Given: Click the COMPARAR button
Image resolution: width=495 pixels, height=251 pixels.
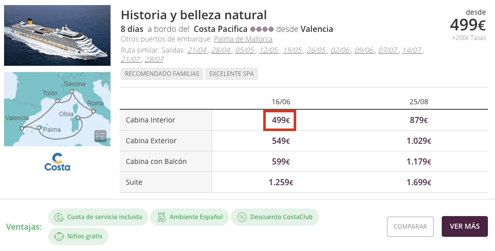Looking at the screenshot, I should pos(410,226).
